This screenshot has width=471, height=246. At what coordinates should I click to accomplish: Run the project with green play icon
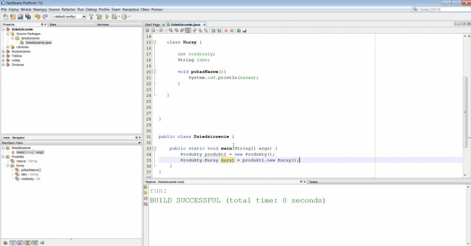pyautogui.click(x=107, y=16)
